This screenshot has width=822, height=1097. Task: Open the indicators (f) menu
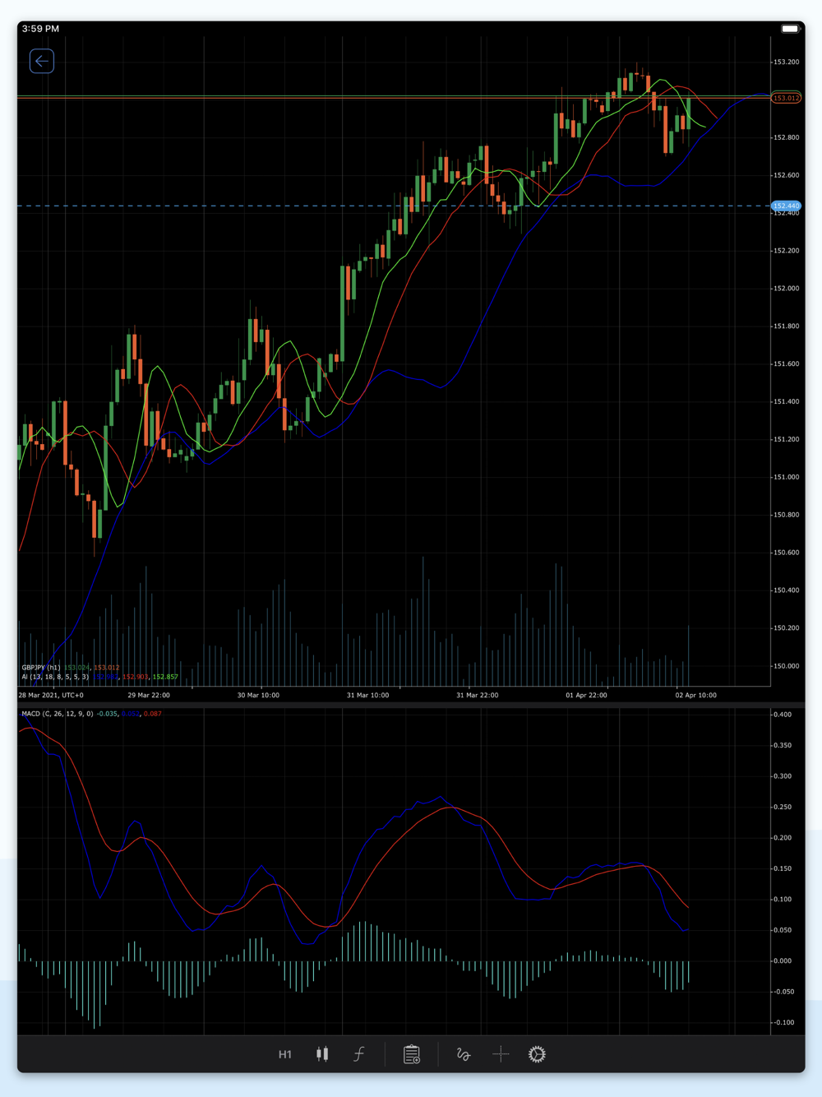coord(359,1054)
